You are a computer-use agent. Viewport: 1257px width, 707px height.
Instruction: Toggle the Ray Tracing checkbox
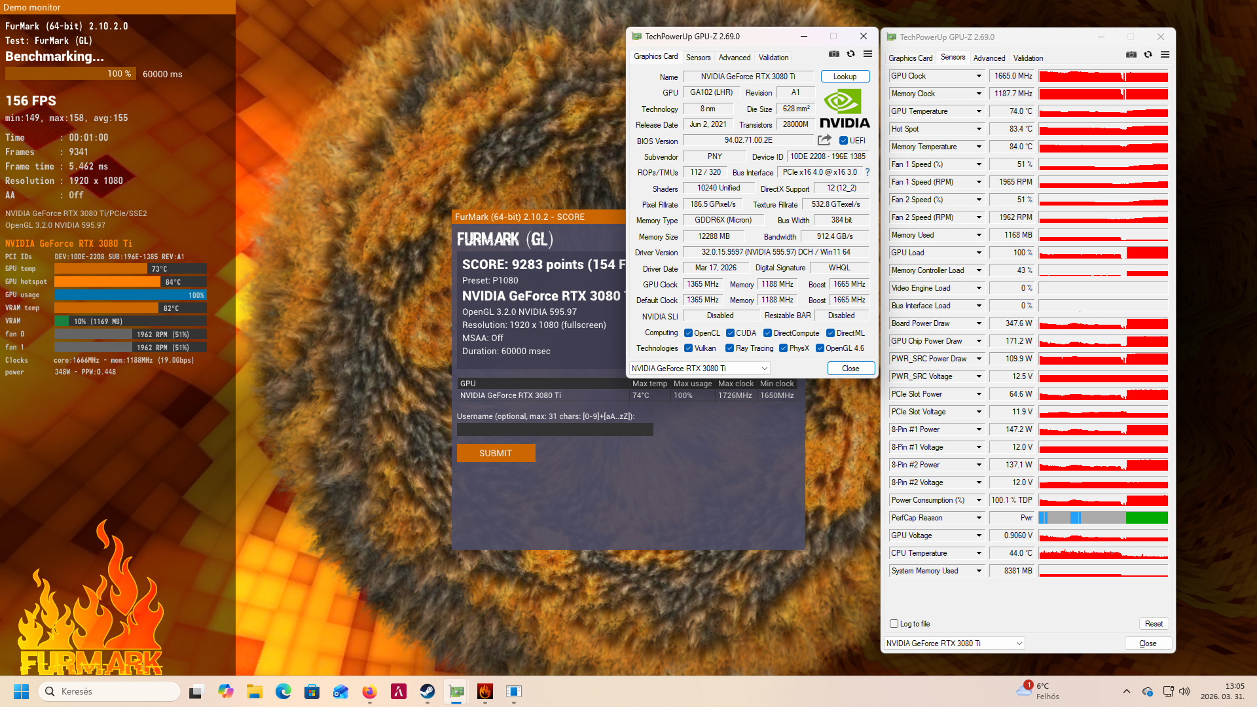tap(729, 348)
